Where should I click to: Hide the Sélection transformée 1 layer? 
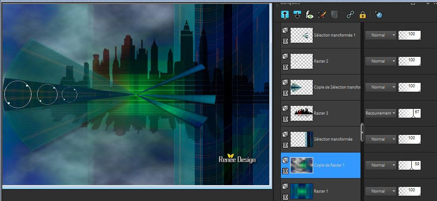pyautogui.click(x=285, y=41)
